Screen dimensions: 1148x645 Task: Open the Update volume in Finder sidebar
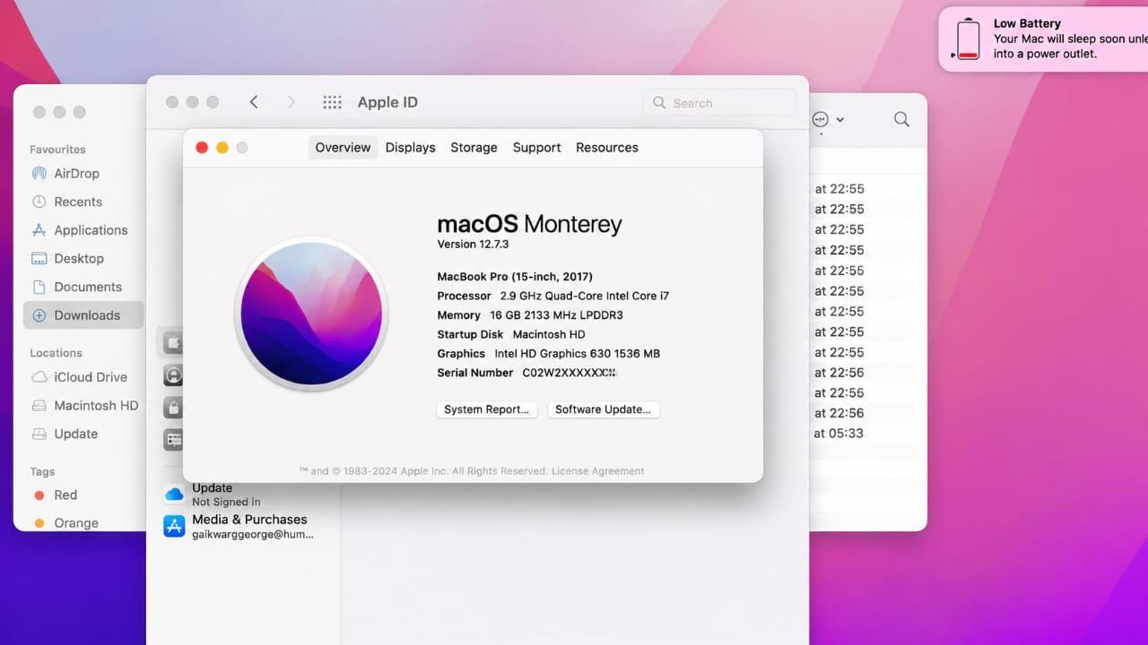click(75, 434)
